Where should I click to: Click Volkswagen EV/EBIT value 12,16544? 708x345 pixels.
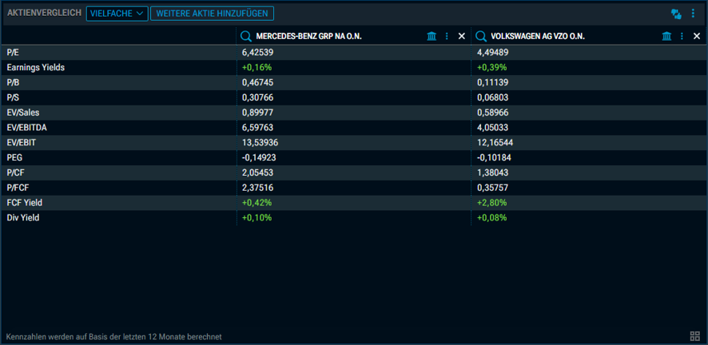[495, 142]
